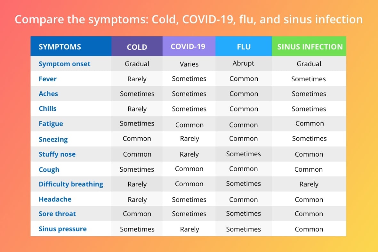
Task: Click the Difficulty breathing row label
Action: (71, 184)
